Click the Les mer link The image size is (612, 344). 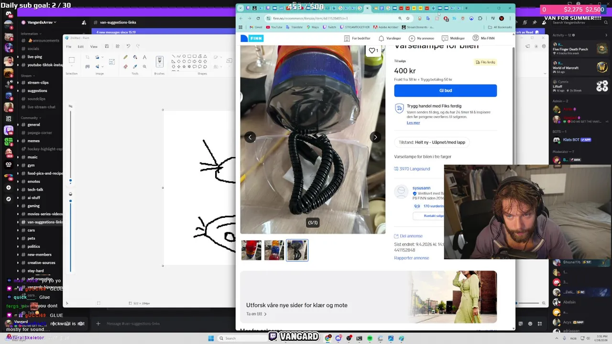[x=413, y=123]
